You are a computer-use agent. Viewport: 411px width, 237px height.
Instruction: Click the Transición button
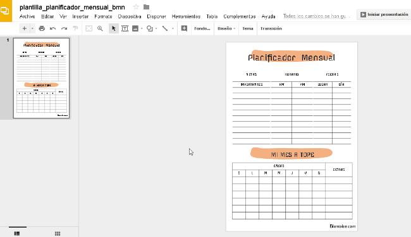271,28
